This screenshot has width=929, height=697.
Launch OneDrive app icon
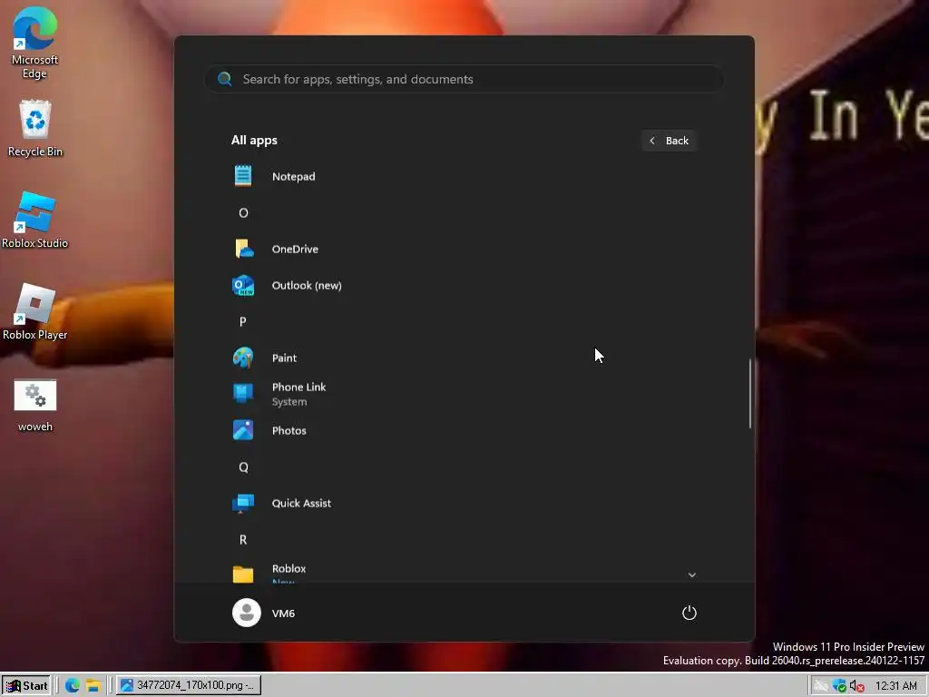tap(243, 249)
